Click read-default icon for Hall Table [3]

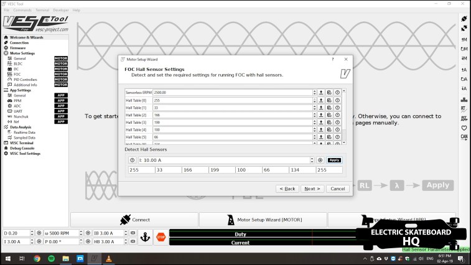(x=329, y=123)
